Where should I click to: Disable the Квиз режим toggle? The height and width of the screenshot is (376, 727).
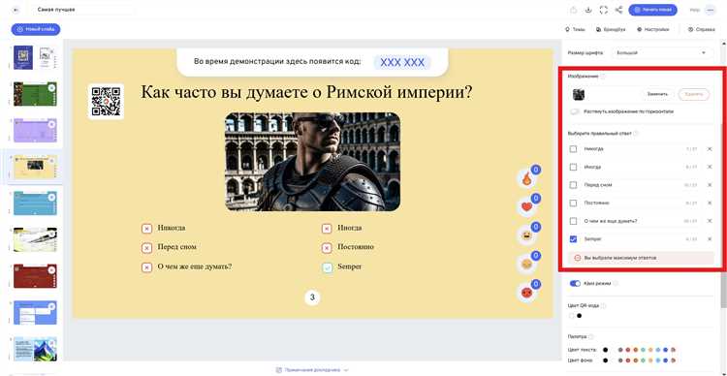point(575,283)
